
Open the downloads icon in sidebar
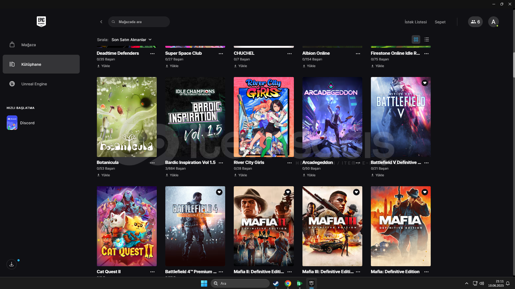click(x=12, y=264)
